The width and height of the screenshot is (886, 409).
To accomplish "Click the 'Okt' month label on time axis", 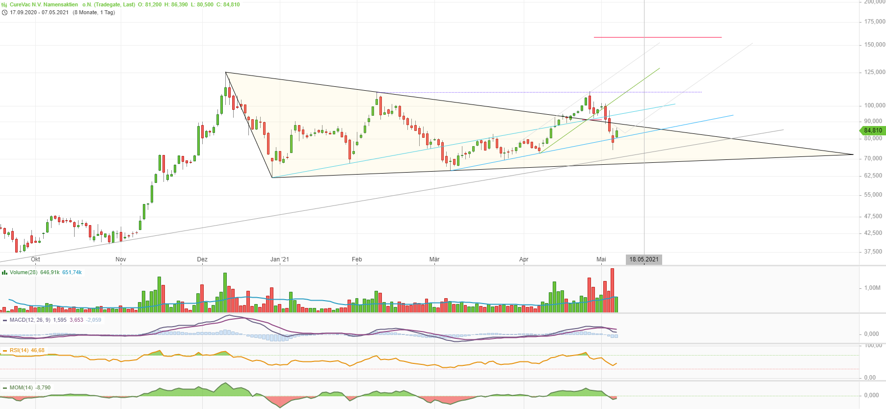I will [x=35, y=259].
